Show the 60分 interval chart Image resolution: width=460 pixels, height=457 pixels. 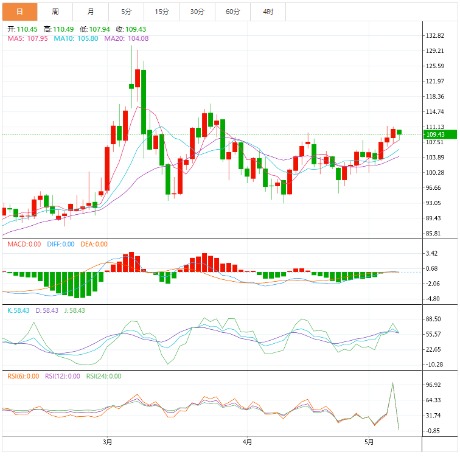coord(232,12)
